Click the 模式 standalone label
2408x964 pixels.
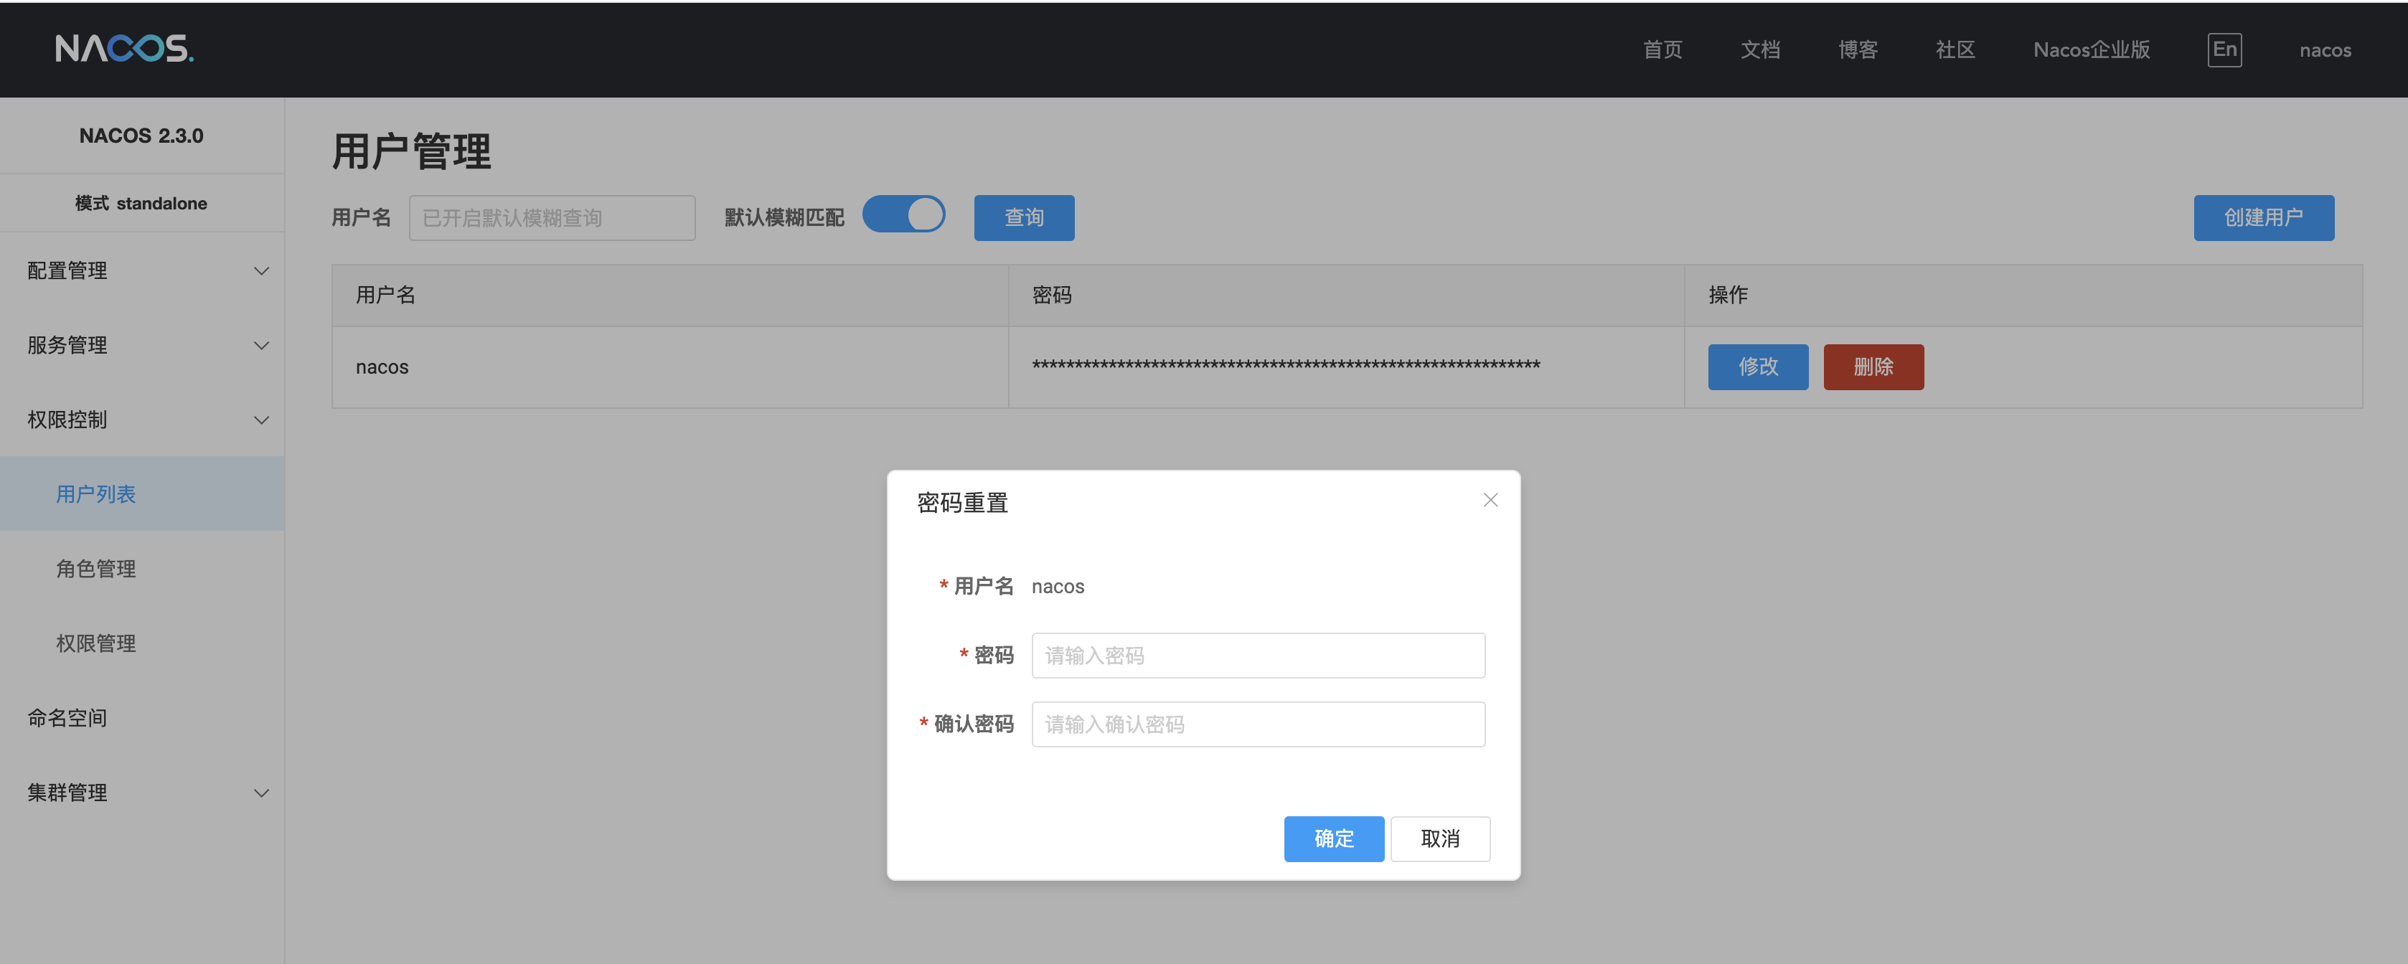141,203
